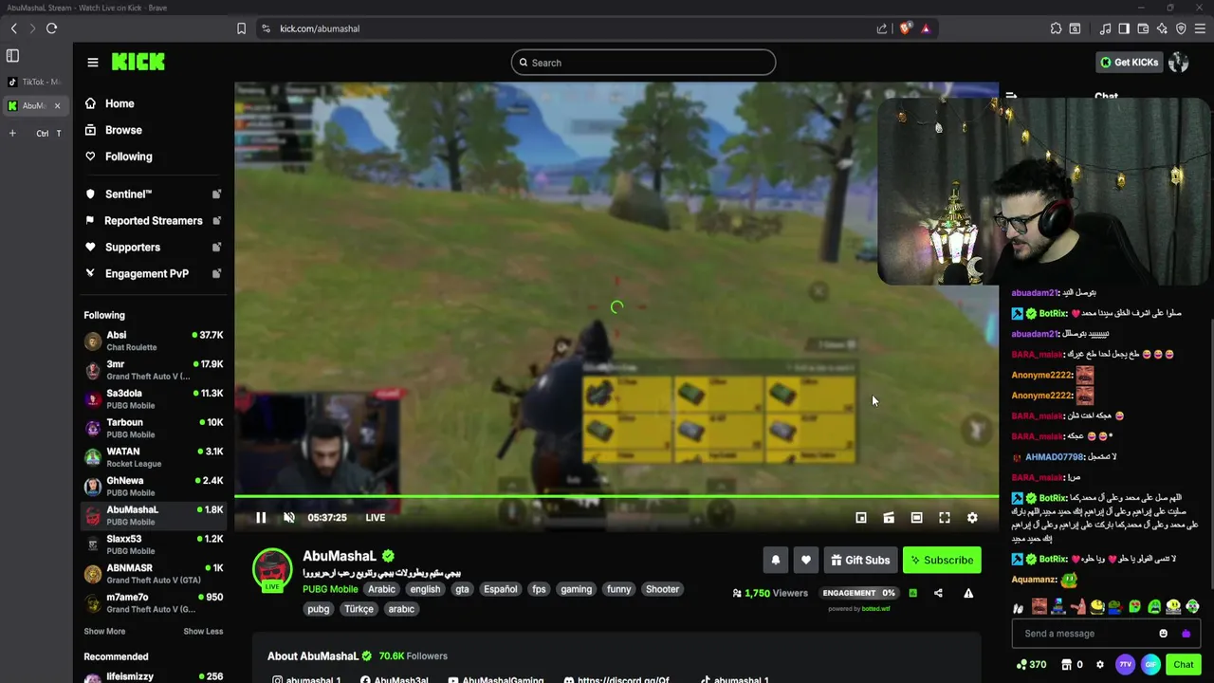The image size is (1214, 683).
Task: Open emoji picker in chat input
Action: coord(1164,634)
